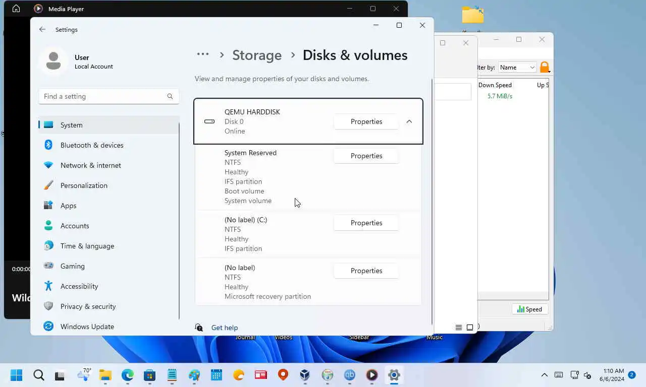This screenshot has width=646, height=387.
Task: Show hidden system tray icons
Action: pyautogui.click(x=545, y=375)
